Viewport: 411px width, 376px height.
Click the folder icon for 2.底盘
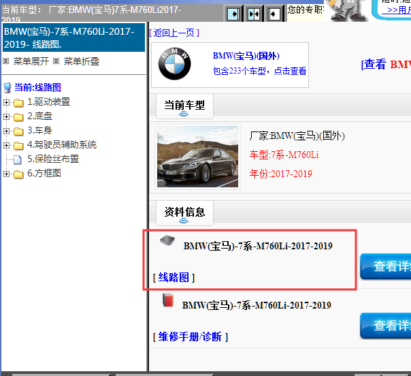click(x=18, y=117)
